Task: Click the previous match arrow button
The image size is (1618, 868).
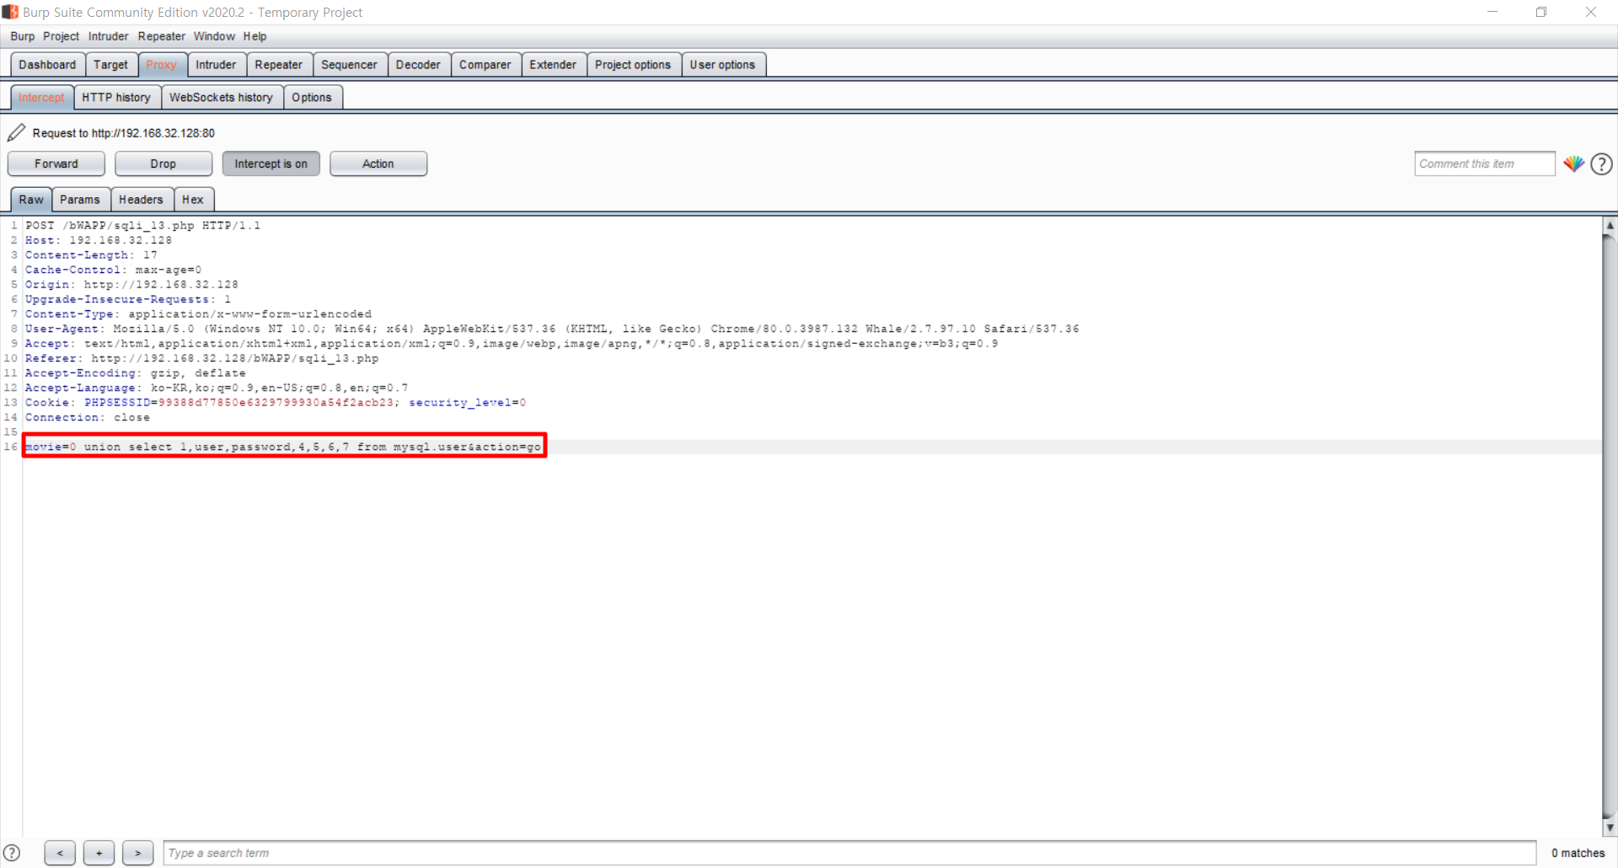Action: 60,853
